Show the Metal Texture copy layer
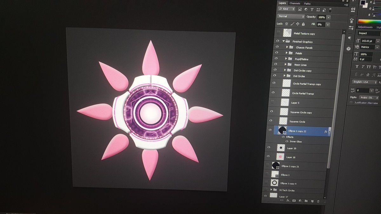This screenshot has height=214, width=381. pyautogui.click(x=278, y=33)
